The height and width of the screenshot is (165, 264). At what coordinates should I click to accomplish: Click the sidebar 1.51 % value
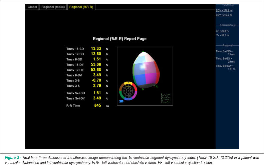[x=232, y=69]
